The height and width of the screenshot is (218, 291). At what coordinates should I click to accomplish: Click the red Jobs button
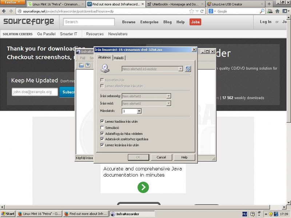click(195, 22)
